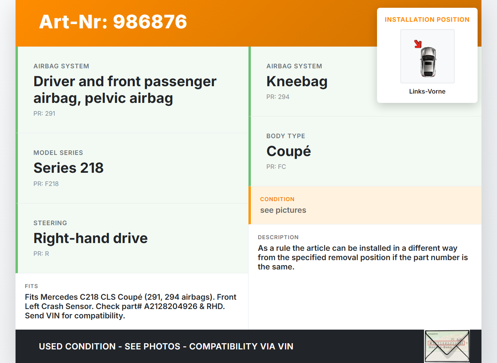Click the Right-hand drive steering value
The height and width of the screenshot is (363, 497).
tap(90, 238)
